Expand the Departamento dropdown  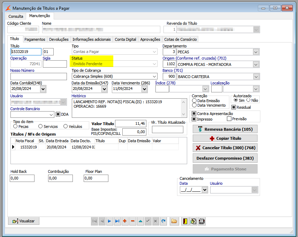(256, 52)
